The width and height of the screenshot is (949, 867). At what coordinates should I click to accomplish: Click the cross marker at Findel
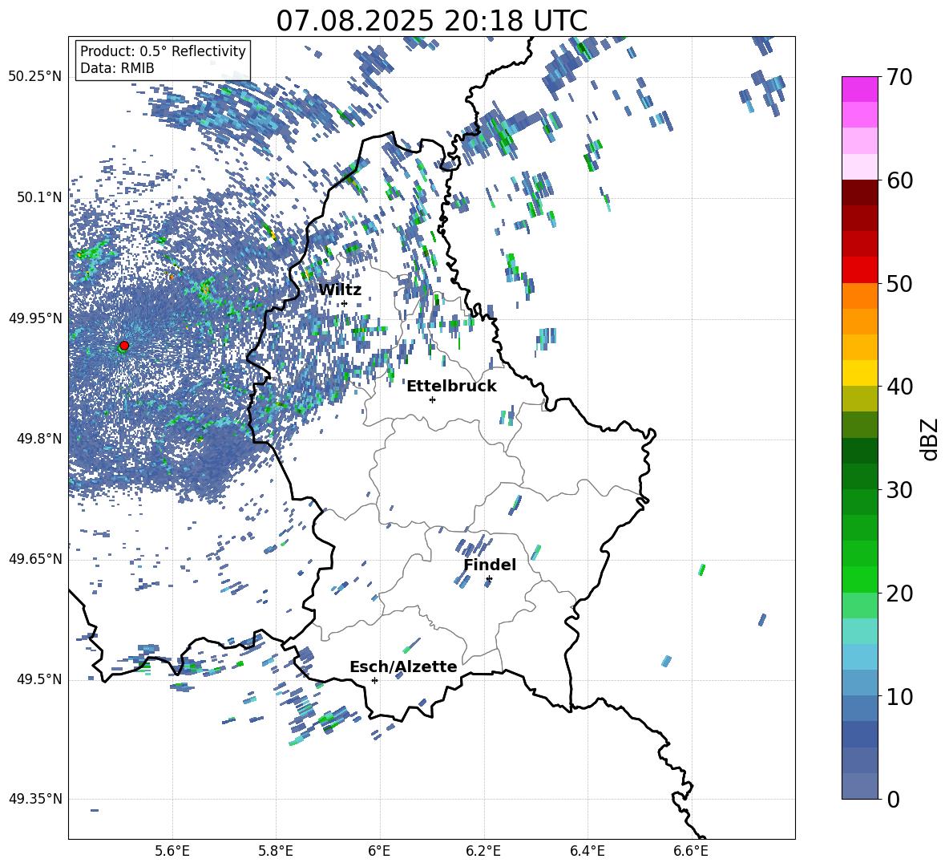pyautogui.click(x=489, y=579)
